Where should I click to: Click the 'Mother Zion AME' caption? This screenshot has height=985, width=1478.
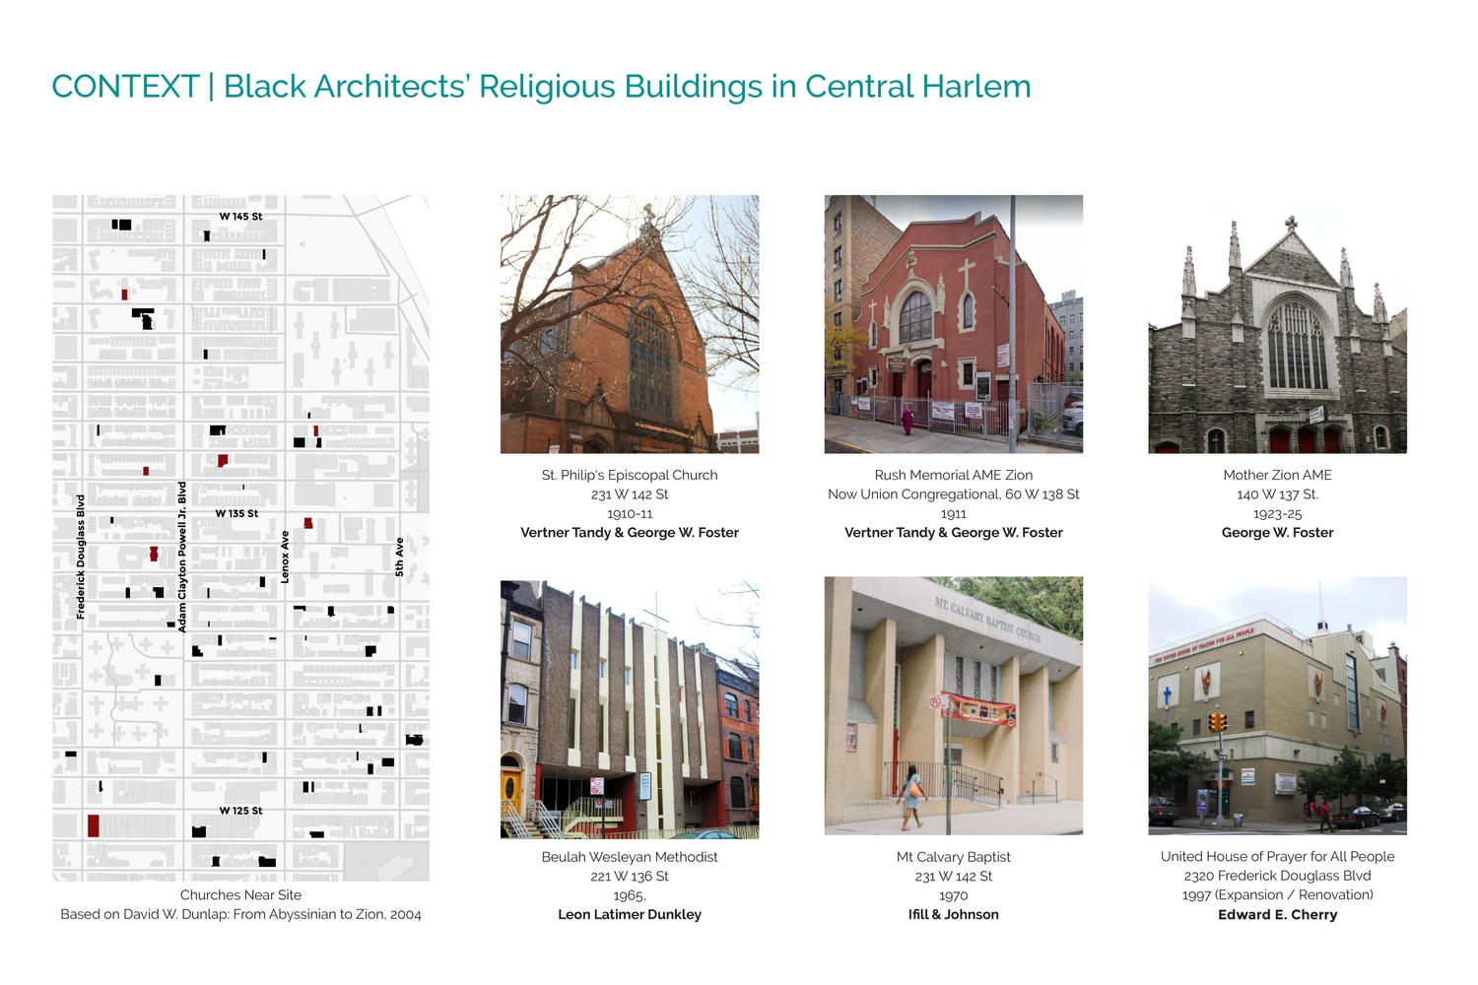(x=1277, y=475)
